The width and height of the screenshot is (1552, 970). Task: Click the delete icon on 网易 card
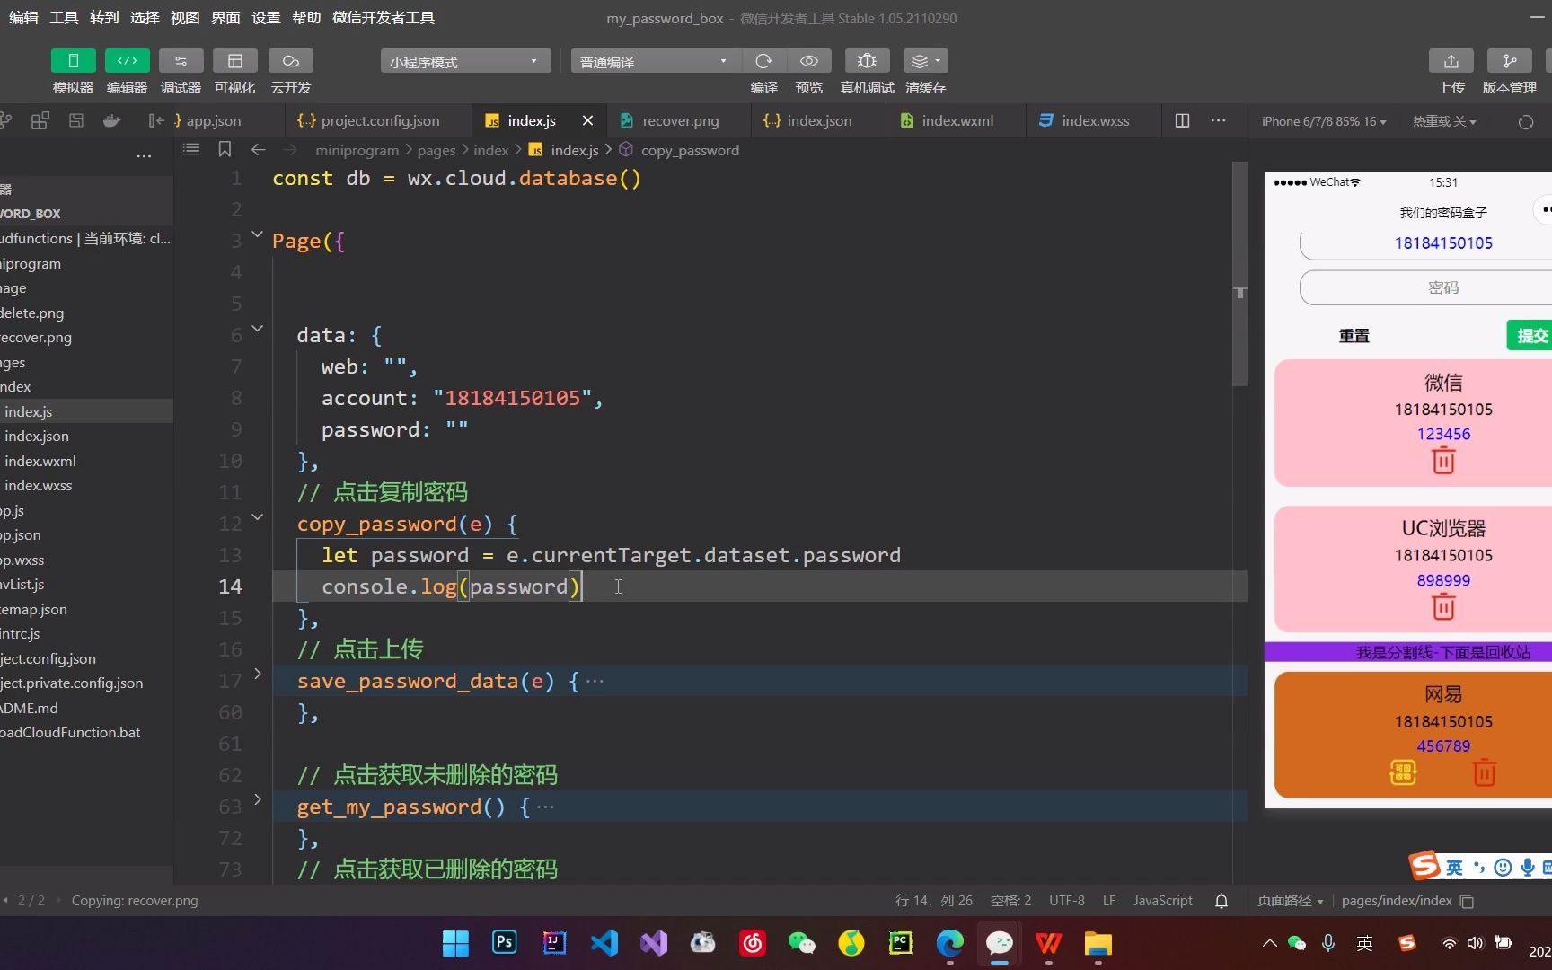click(x=1485, y=772)
